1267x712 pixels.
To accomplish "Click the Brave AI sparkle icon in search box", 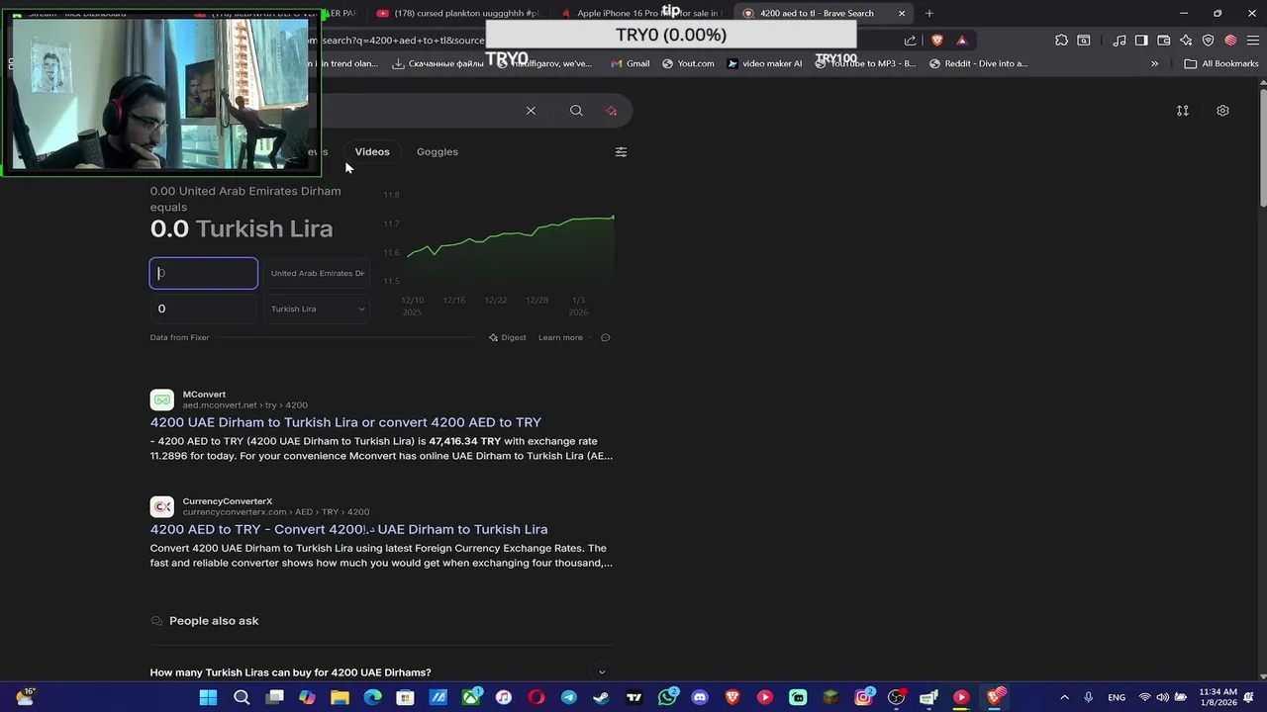I will click(611, 111).
